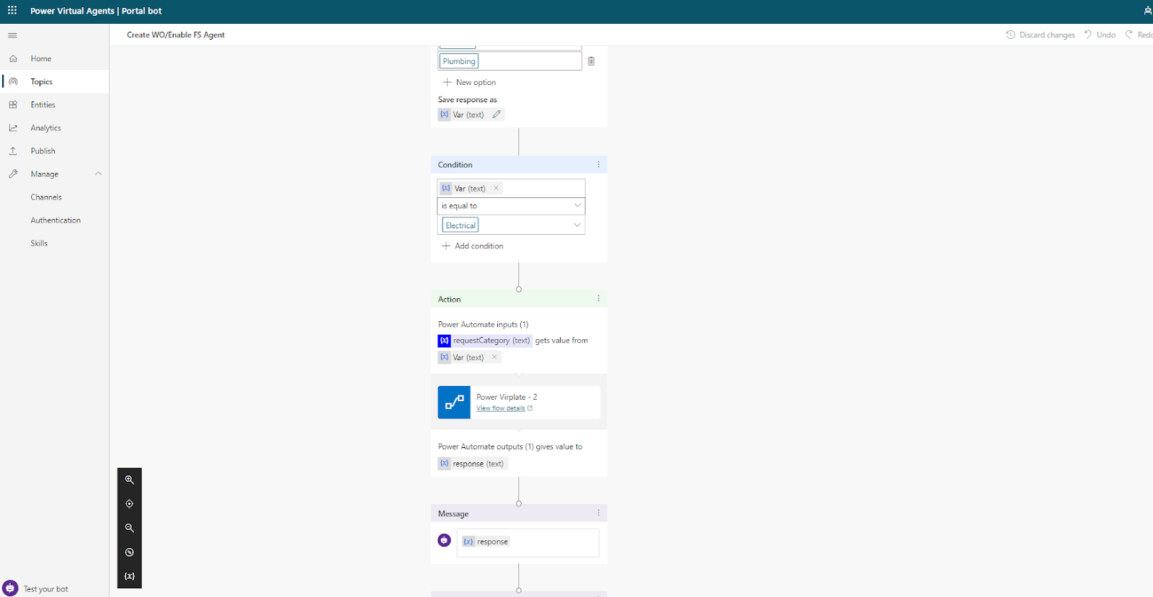
Task: Click the Manage wrench icon
Action: (13, 174)
